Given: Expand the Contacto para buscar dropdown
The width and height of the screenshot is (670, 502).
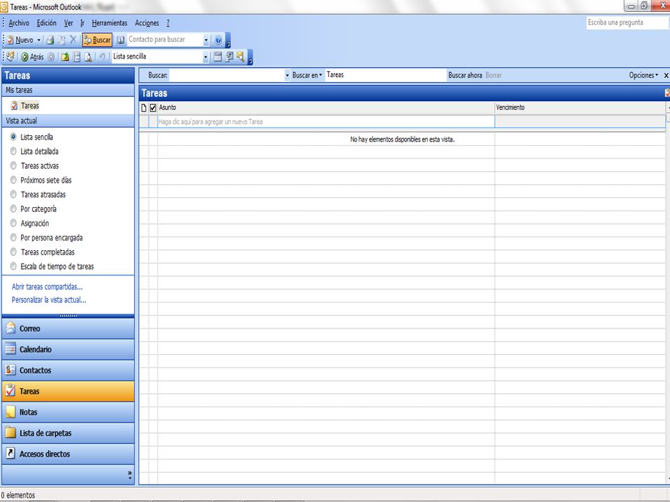Looking at the screenshot, I should click(206, 40).
